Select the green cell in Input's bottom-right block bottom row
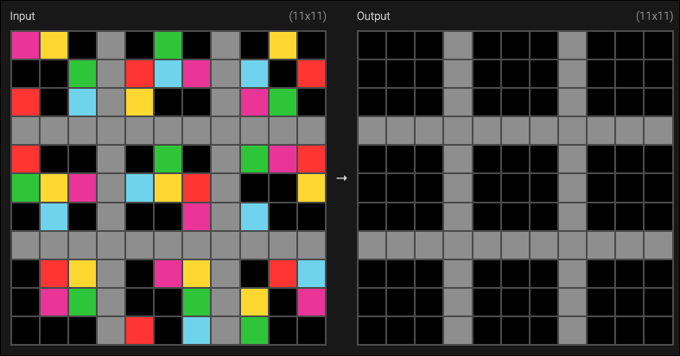 [253, 330]
